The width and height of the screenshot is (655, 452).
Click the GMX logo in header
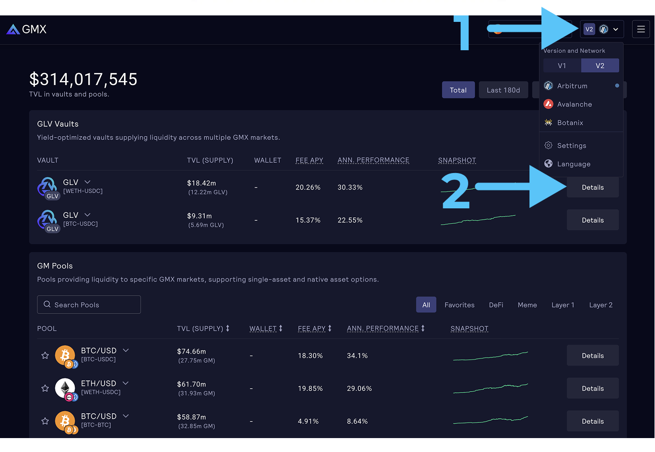pos(26,29)
